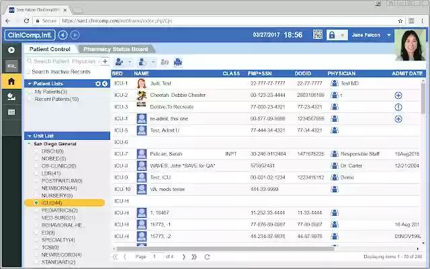Open the dropdown beside the patient transfer icon
Viewport: 430px width, 269px height.
click(153, 62)
